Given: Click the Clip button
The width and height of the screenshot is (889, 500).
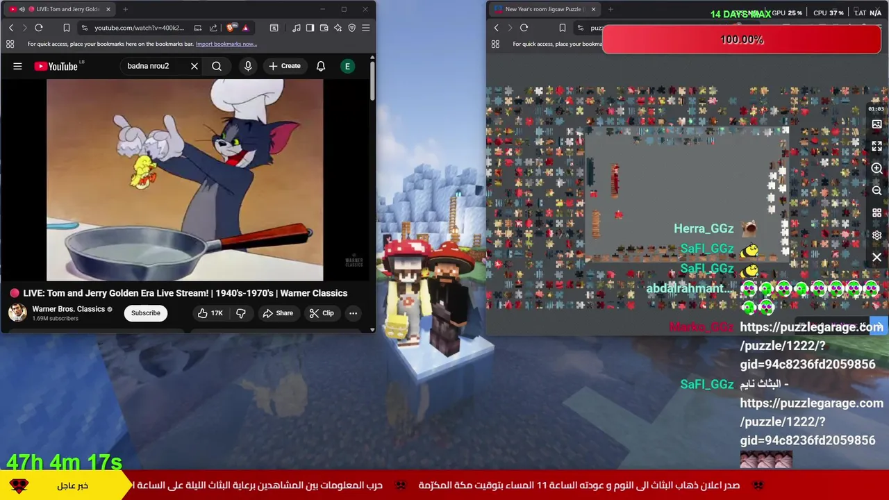Looking at the screenshot, I should (322, 313).
